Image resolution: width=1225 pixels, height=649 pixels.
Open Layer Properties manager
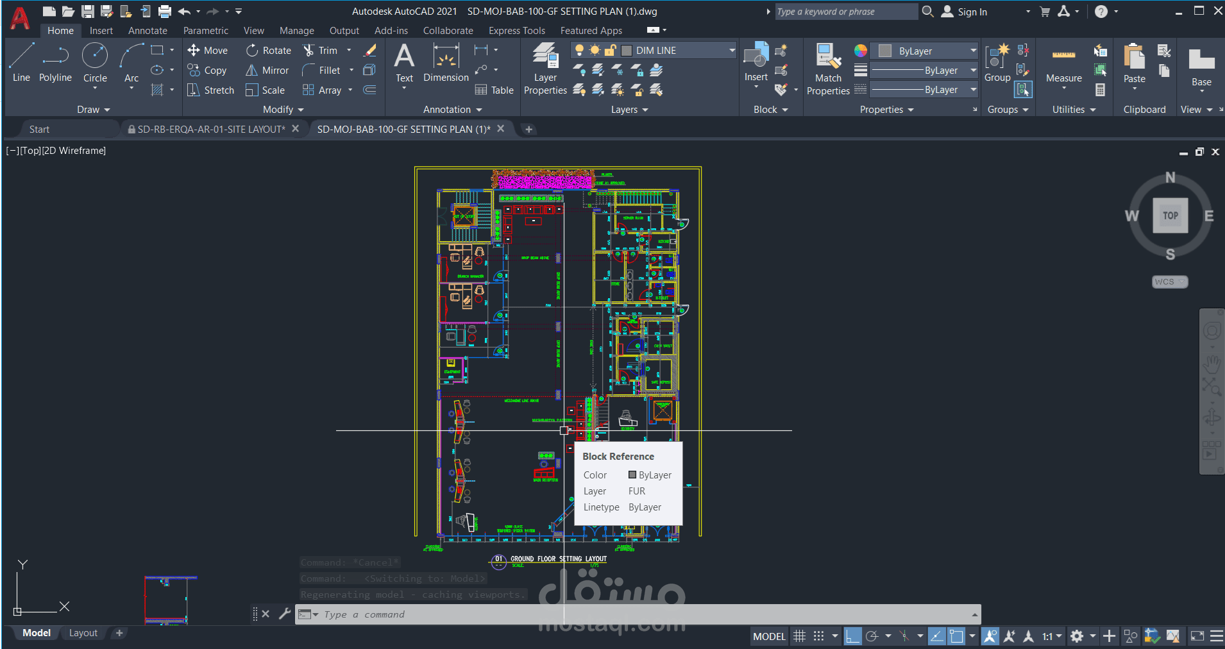pyautogui.click(x=545, y=69)
